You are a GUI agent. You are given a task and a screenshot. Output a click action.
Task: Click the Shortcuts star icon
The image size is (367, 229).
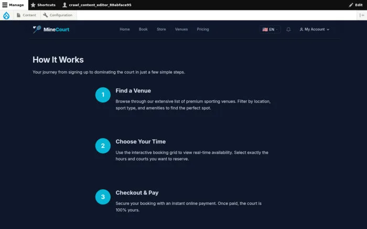point(33,5)
